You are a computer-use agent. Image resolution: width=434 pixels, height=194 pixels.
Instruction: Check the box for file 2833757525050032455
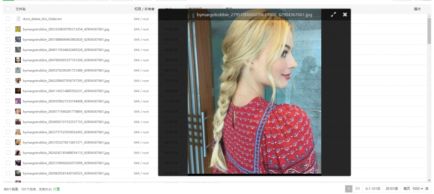pos(8,132)
